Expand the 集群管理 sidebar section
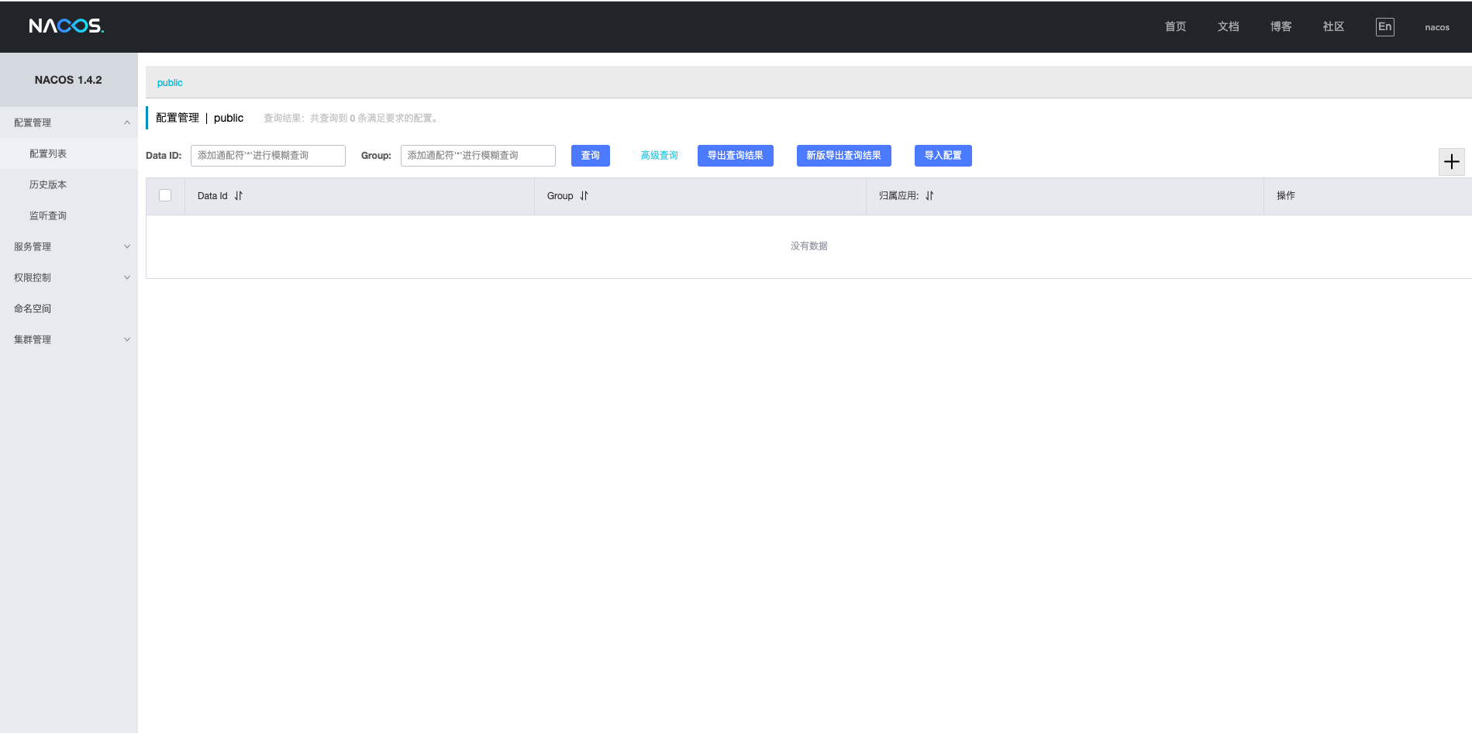The height and width of the screenshot is (733, 1472). pyautogui.click(x=69, y=339)
